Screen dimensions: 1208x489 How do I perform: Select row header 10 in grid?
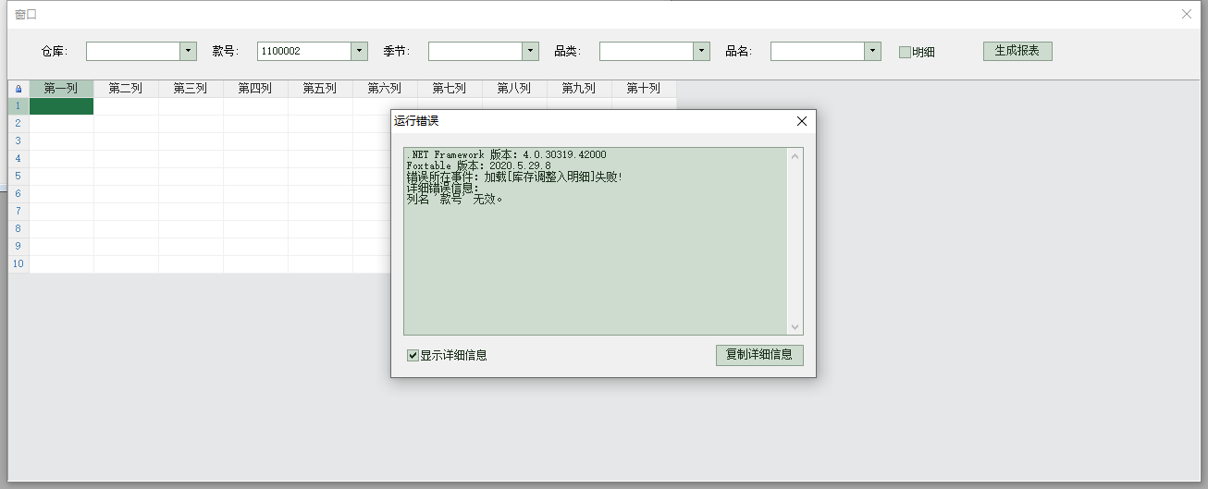tap(18, 264)
